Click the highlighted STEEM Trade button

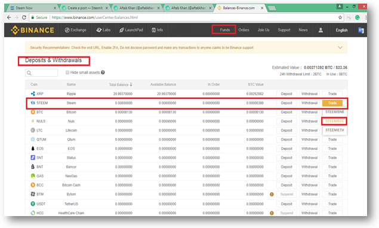(332, 103)
